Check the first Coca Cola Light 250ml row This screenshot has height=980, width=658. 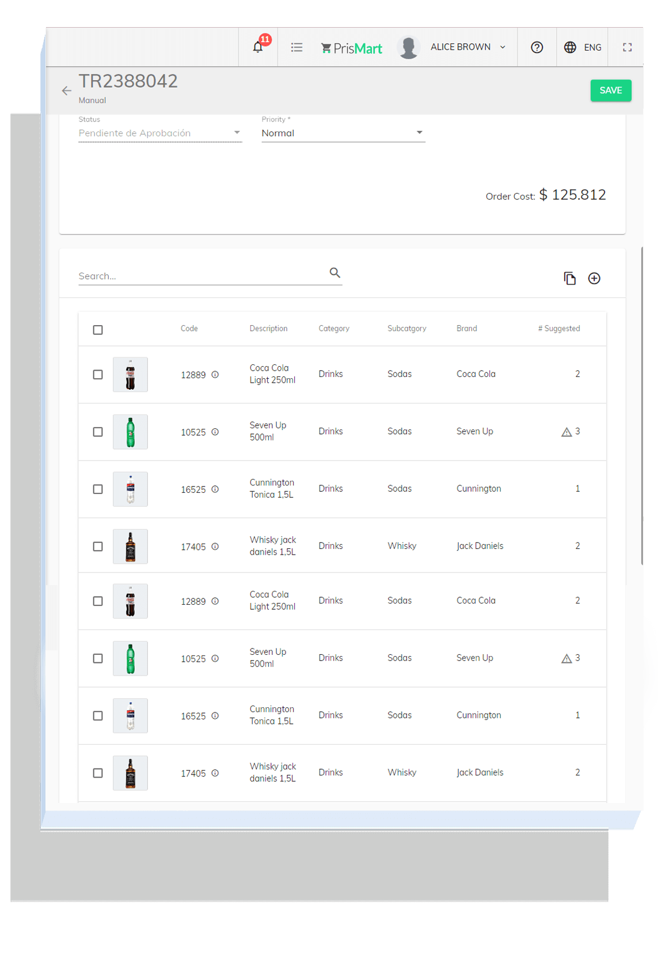pyautogui.click(x=98, y=375)
